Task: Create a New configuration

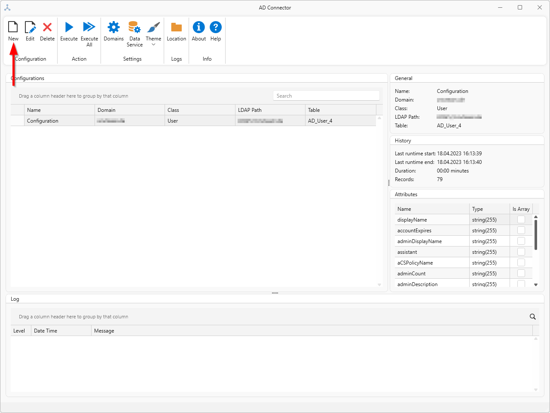Action: coord(13,31)
